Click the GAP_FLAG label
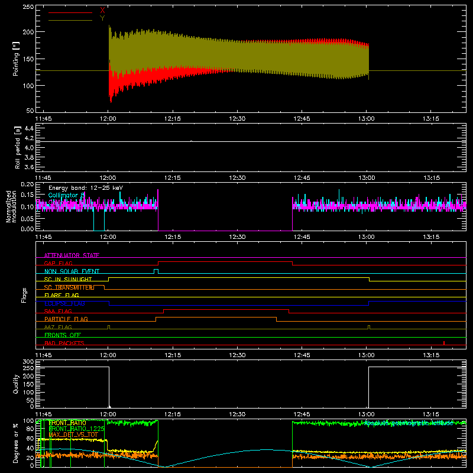This screenshot has height=473, width=473. 58,263
